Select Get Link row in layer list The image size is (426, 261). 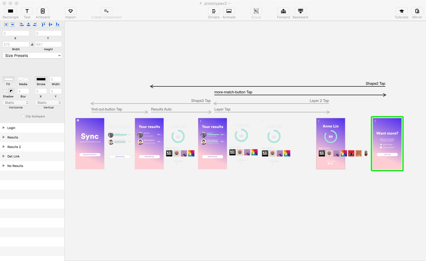32,156
